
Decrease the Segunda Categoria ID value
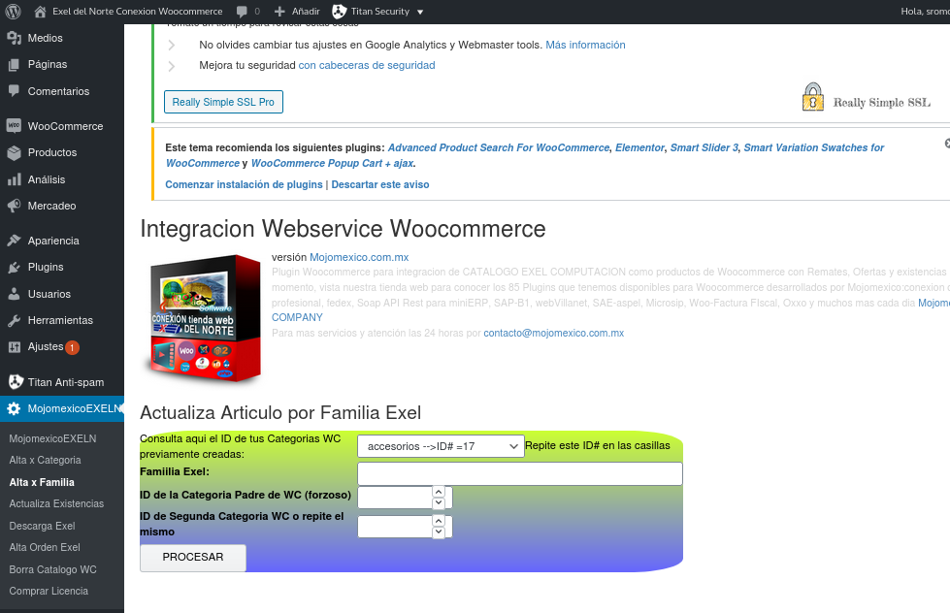coord(439,532)
